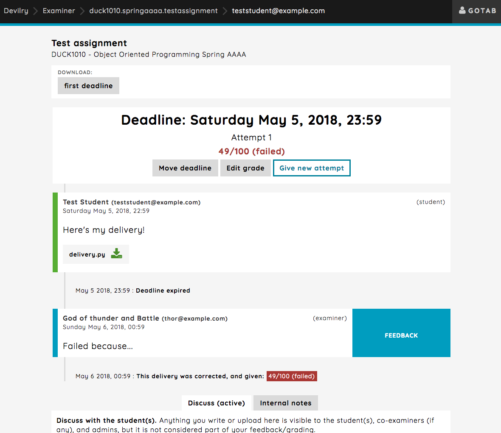
Task: Go to the Examiner breadcrumb
Action: (x=59, y=11)
